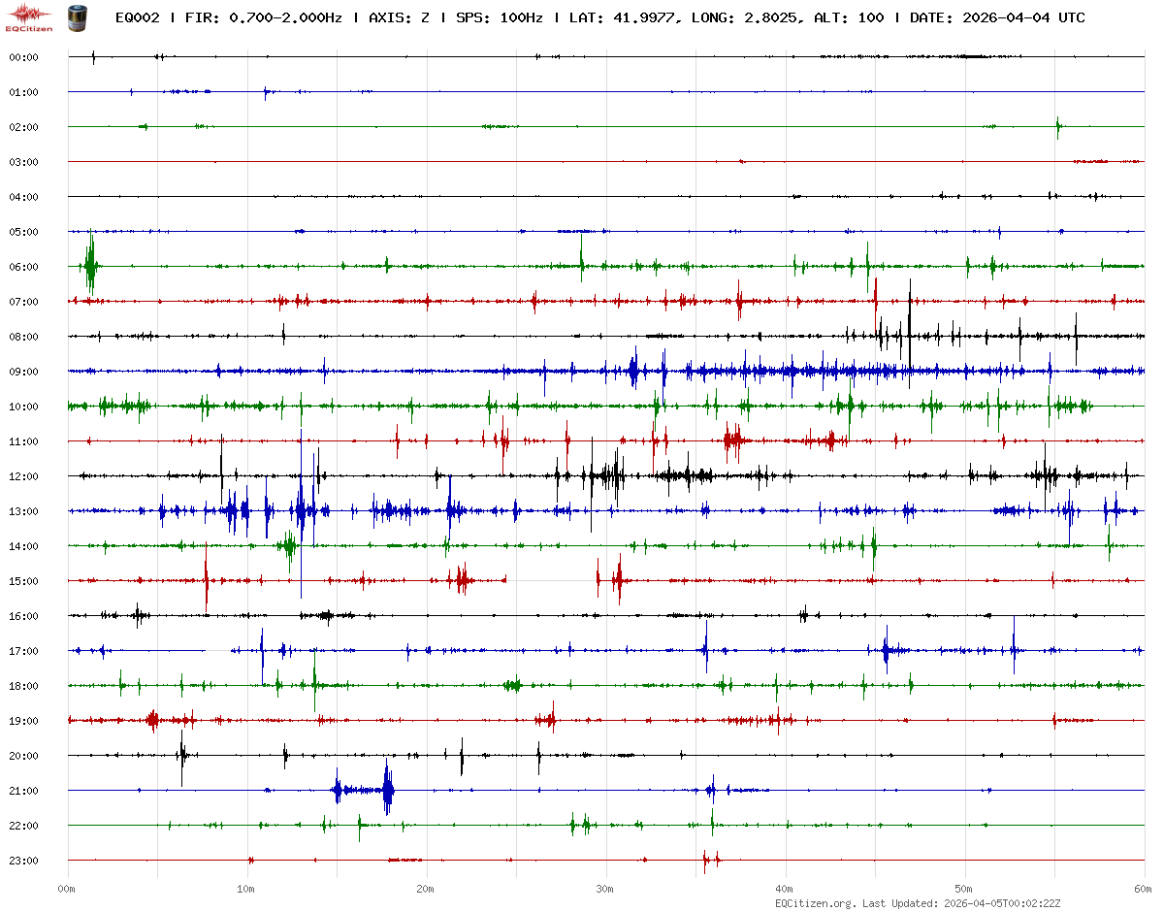Click the DATE: 2026-04-04 UTC header text

coord(997,18)
